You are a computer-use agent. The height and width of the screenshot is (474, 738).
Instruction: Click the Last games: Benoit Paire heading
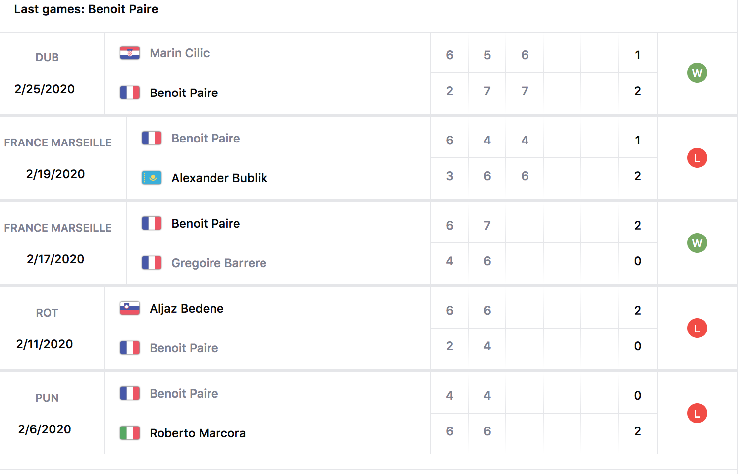coord(86,9)
